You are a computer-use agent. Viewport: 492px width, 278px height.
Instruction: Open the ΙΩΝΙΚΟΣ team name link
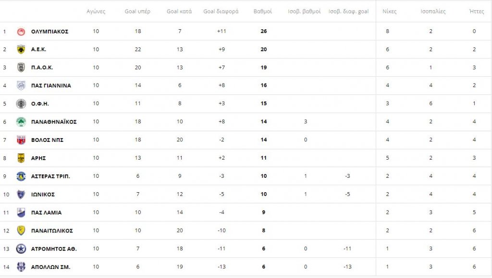43,195
